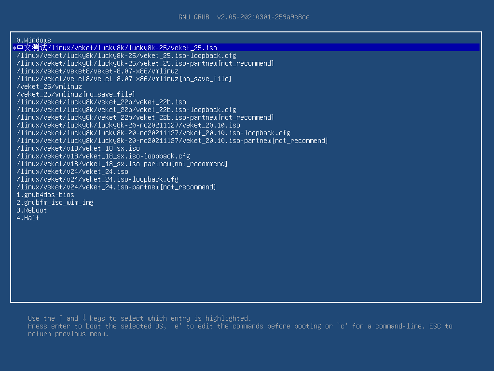Click the 'return previous menu.' help text
This screenshot has height=371, width=494.
[x=68, y=334]
